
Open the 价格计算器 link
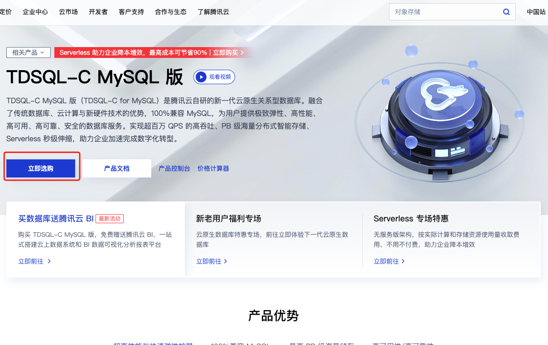[x=213, y=168]
